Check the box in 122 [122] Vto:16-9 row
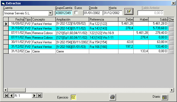Viewport: 177px width, 102px height. [x=171, y=33]
